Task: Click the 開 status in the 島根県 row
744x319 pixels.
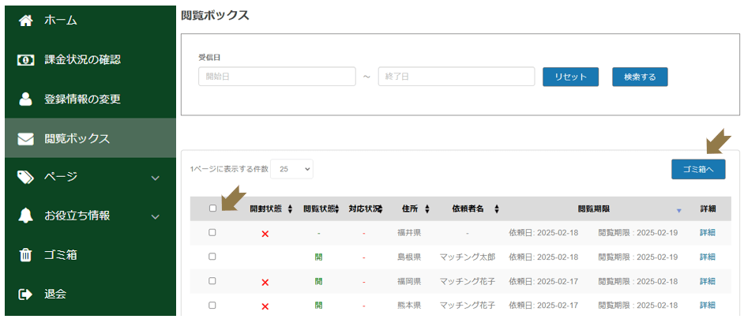Action: pos(318,257)
